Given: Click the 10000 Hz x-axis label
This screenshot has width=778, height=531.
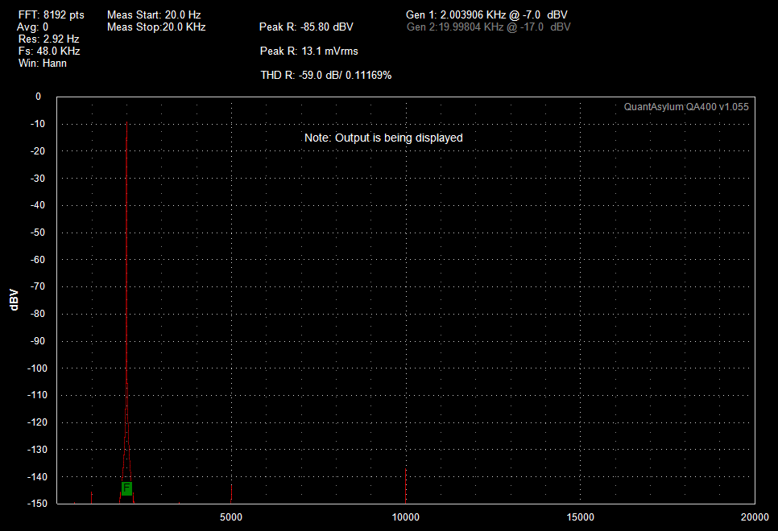Looking at the screenshot, I should click(x=405, y=517).
